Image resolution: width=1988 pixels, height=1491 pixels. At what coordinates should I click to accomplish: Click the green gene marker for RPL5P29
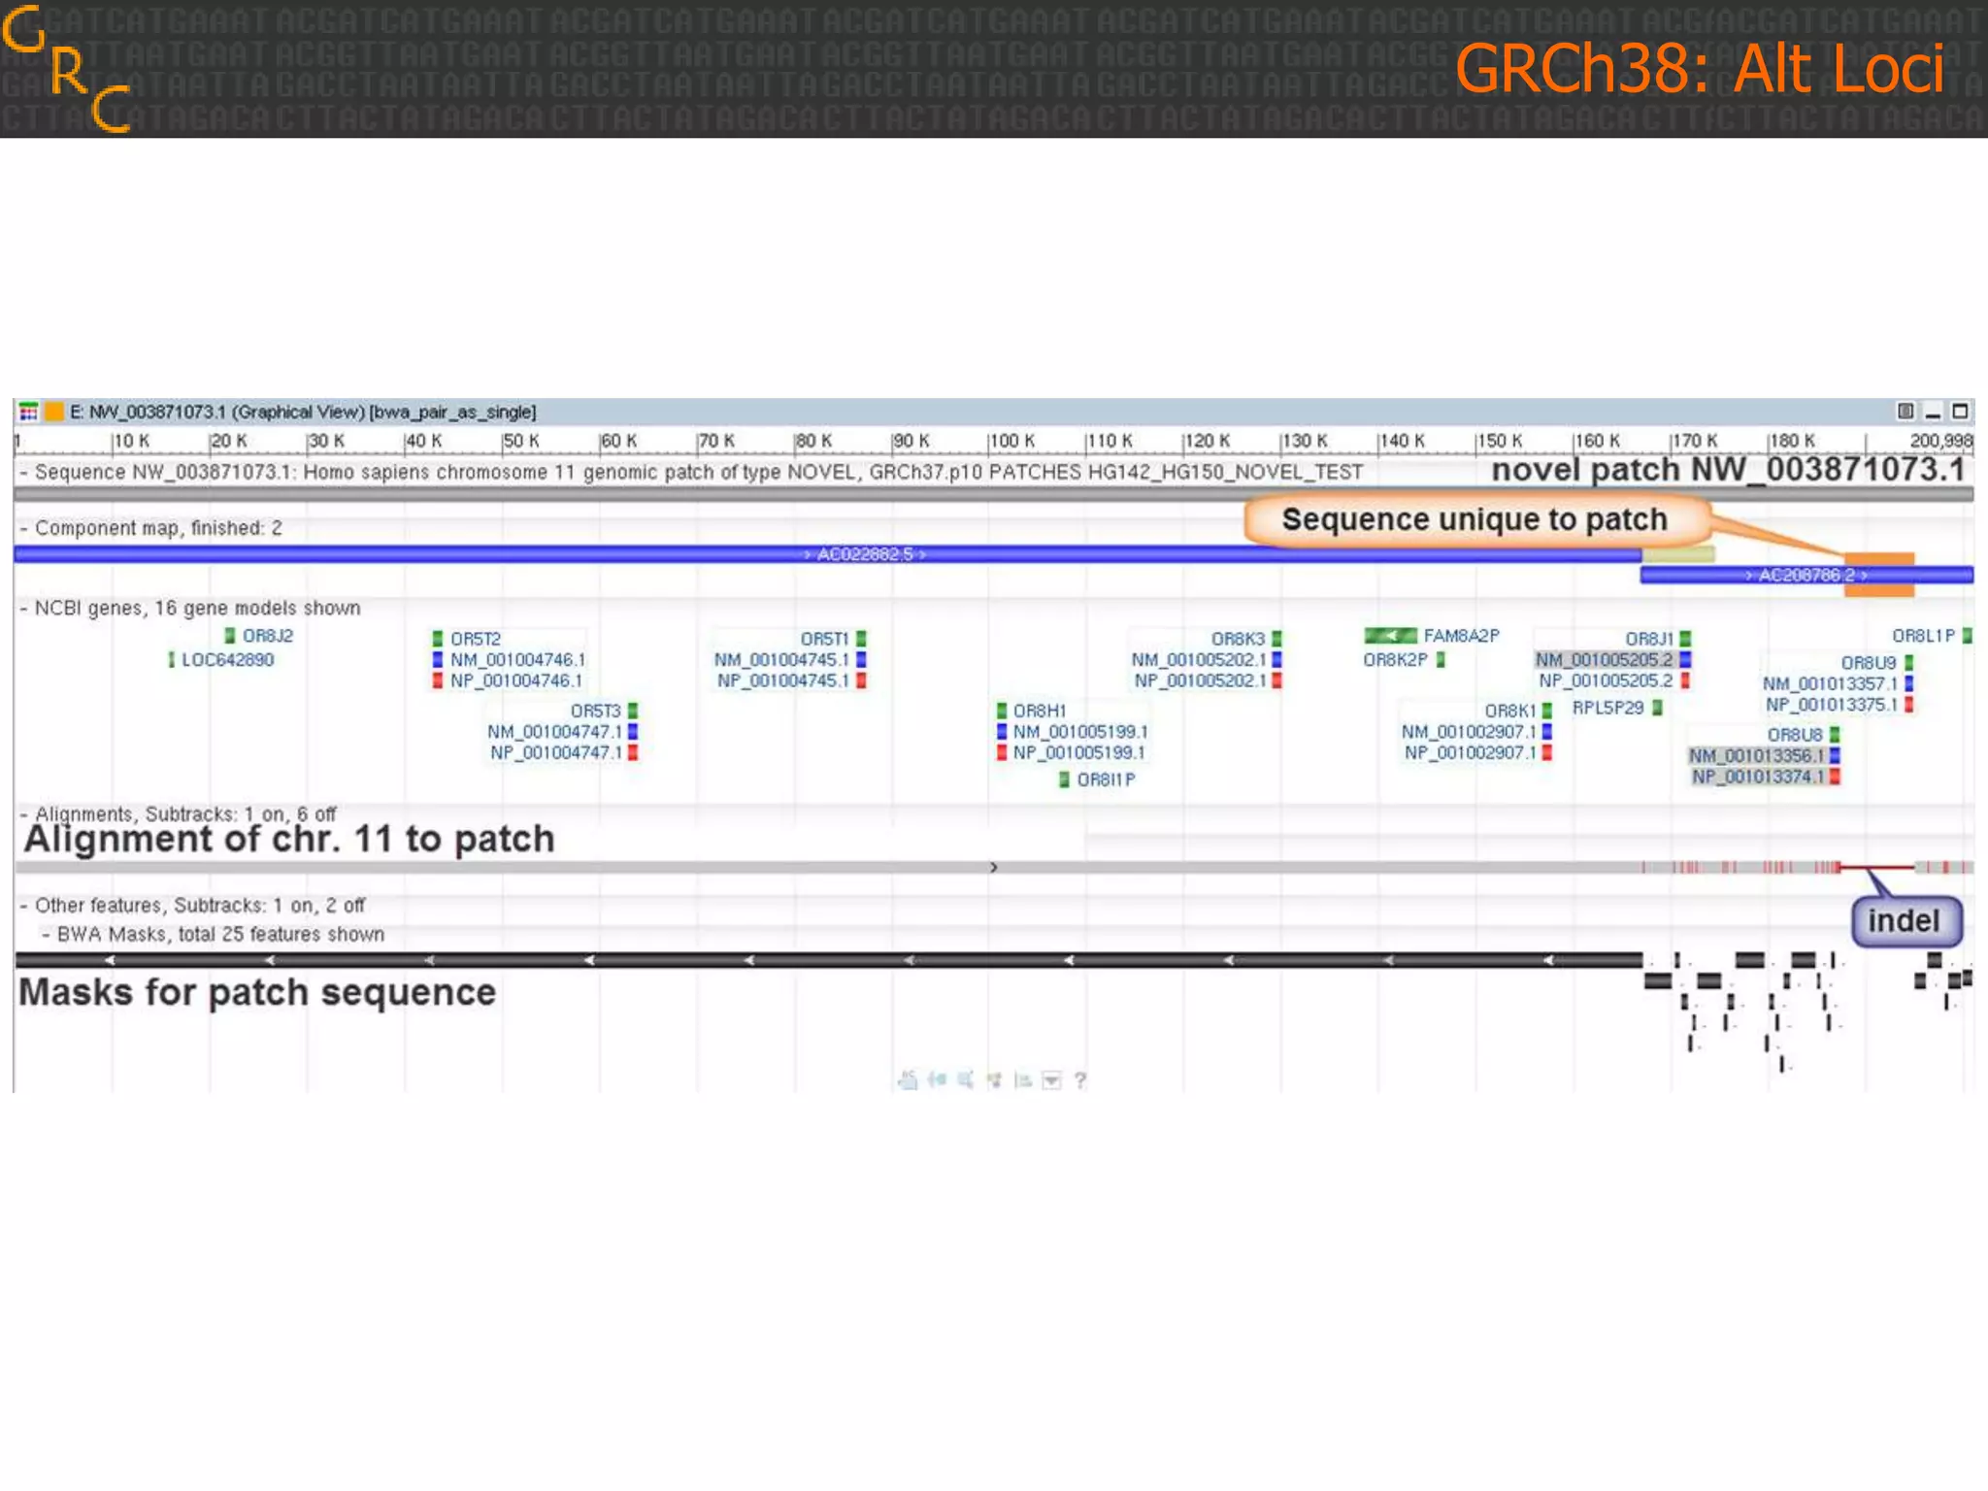click(x=1657, y=708)
